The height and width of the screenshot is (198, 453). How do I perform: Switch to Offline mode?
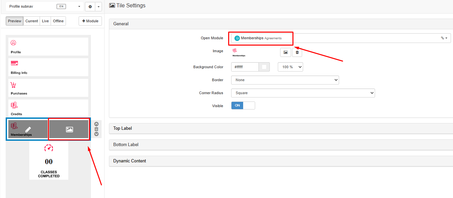point(58,21)
